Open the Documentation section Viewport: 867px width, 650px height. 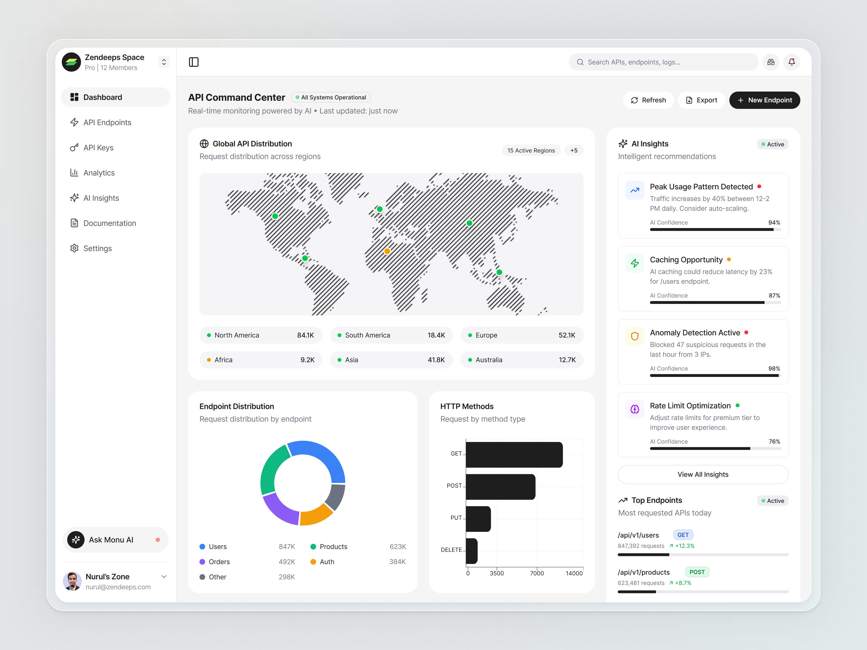(x=110, y=223)
